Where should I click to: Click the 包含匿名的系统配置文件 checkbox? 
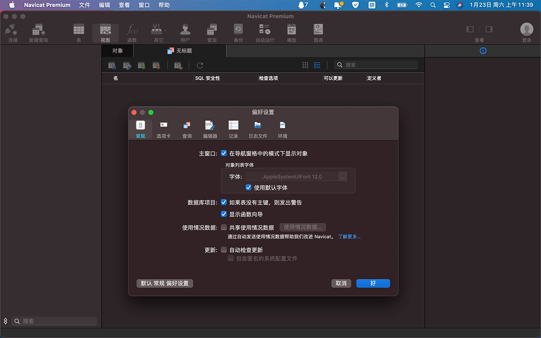[230, 259]
